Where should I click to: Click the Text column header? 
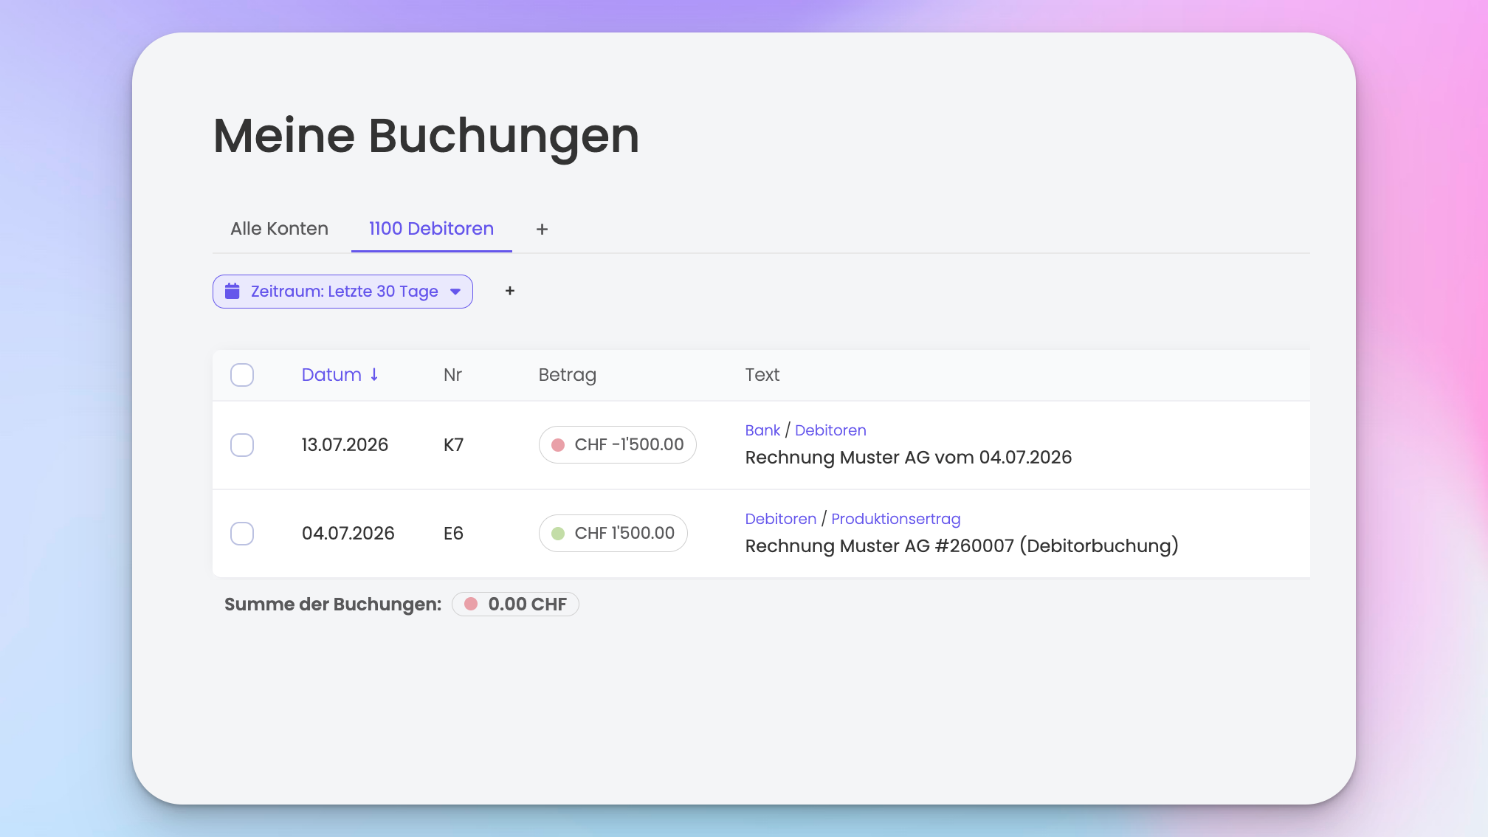pos(762,375)
